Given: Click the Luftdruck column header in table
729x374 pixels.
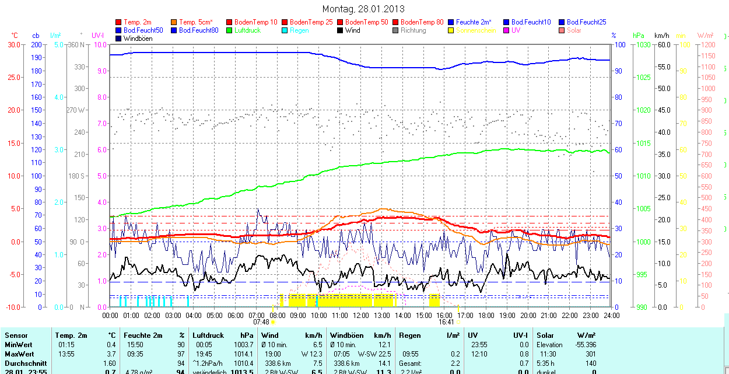Looking at the screenshot, I should coord(208,335).
